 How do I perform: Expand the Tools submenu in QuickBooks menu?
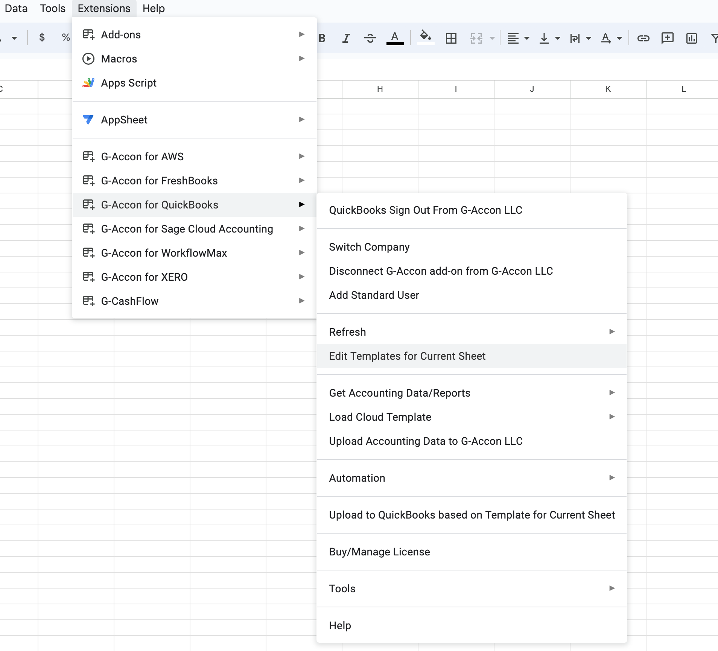[x=472, y=589]
